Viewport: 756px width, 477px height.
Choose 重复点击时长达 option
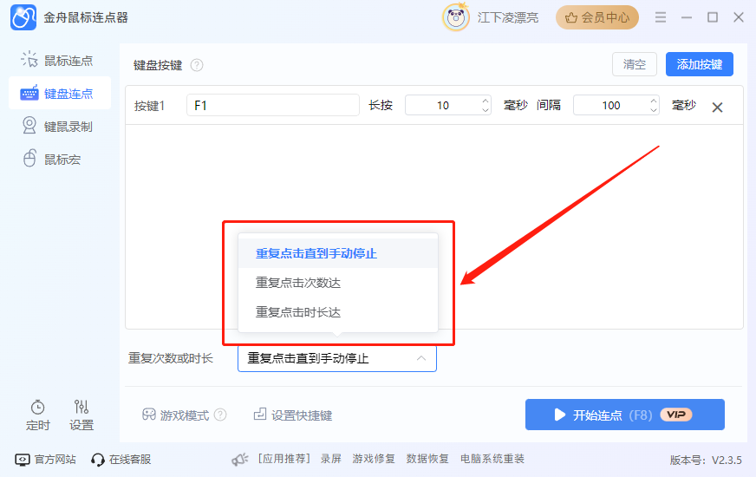pyautogui.click(x=338, y=312)
